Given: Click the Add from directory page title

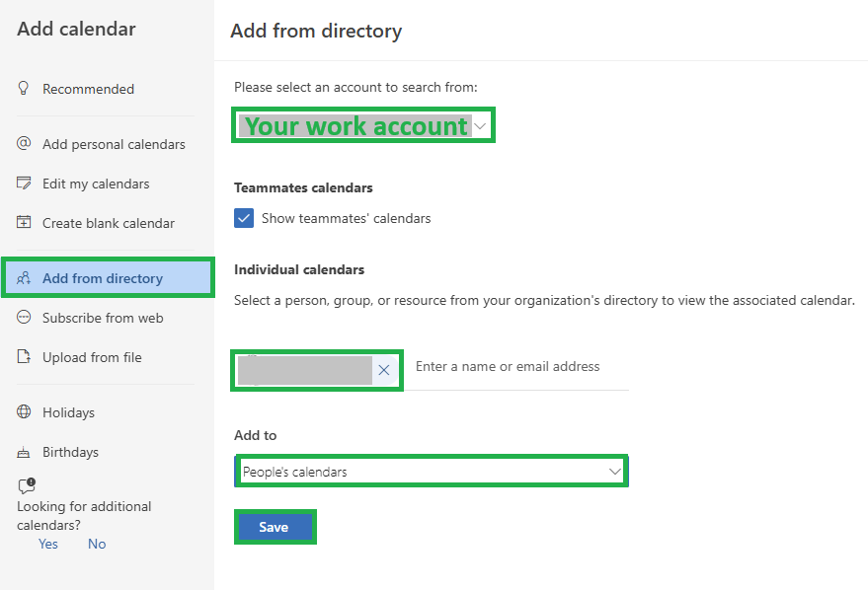Looking at the screenshot, I should point(316,31).
